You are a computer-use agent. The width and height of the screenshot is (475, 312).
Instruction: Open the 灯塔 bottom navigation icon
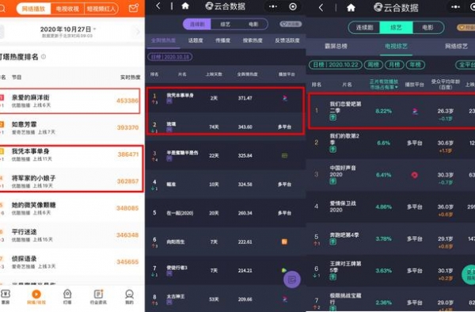[67, 297]
